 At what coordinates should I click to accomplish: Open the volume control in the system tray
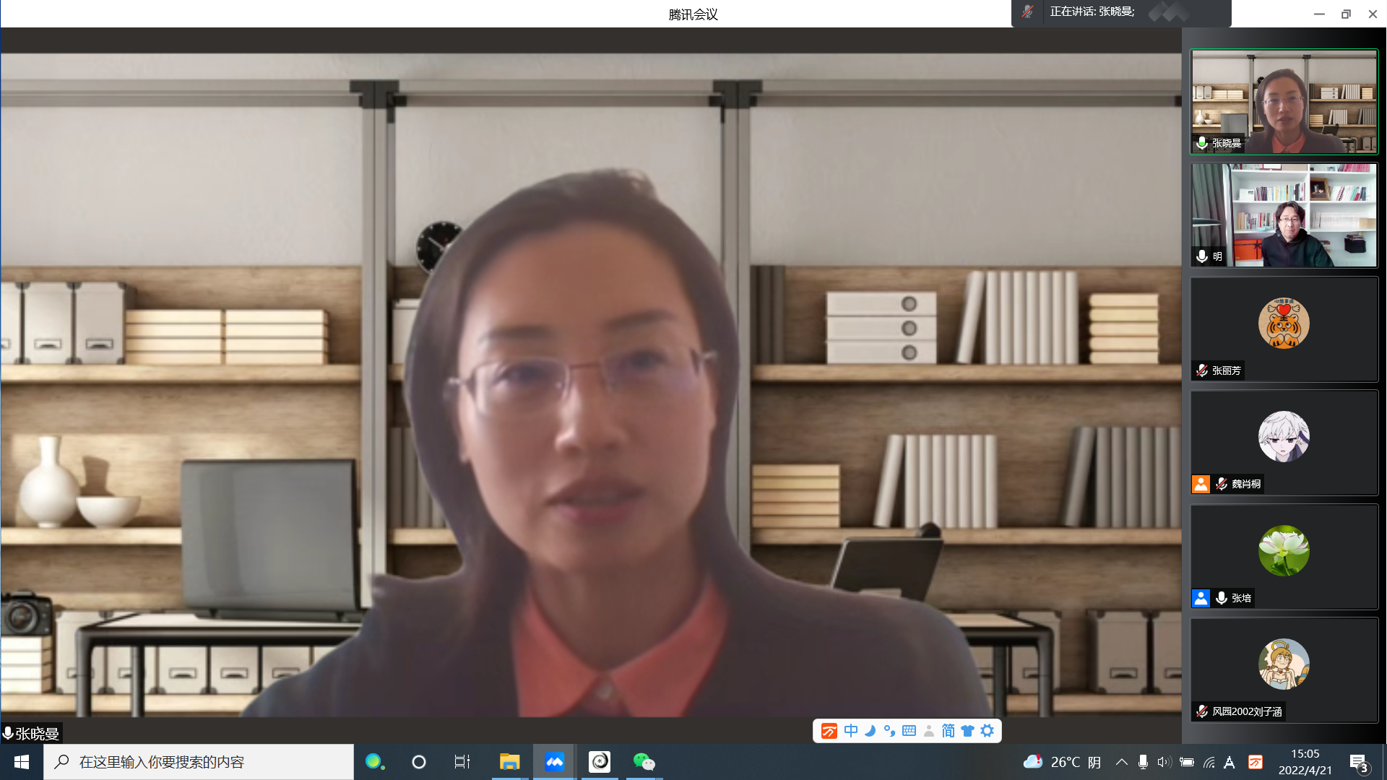tap(1164, 762)
